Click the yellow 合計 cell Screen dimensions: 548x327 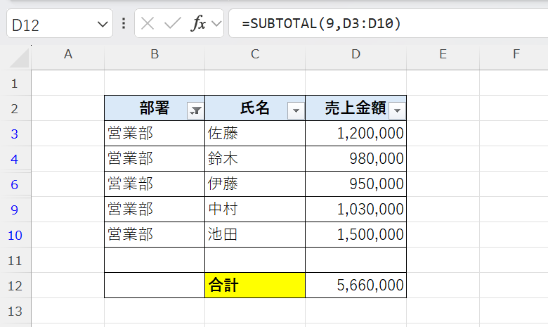pyautogui.click(x=254, y=285)
